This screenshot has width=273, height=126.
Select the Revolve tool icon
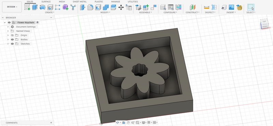pos(42,7)
